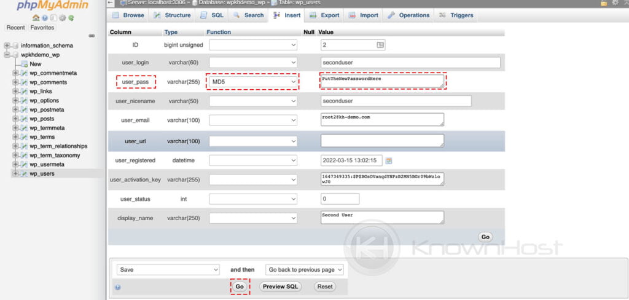The height and width of the screenshot is (300, 629).
Task: Expand the information_schema database node
Action: [7, 45]
